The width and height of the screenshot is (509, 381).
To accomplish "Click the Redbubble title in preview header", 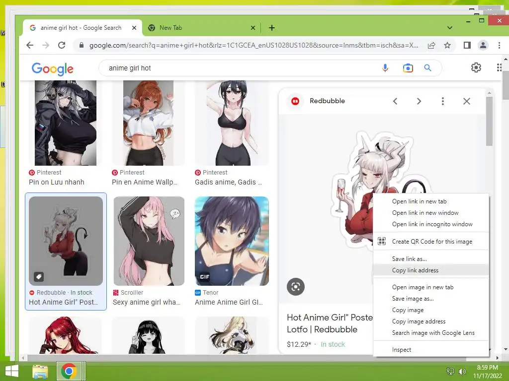I will (327, 101).
